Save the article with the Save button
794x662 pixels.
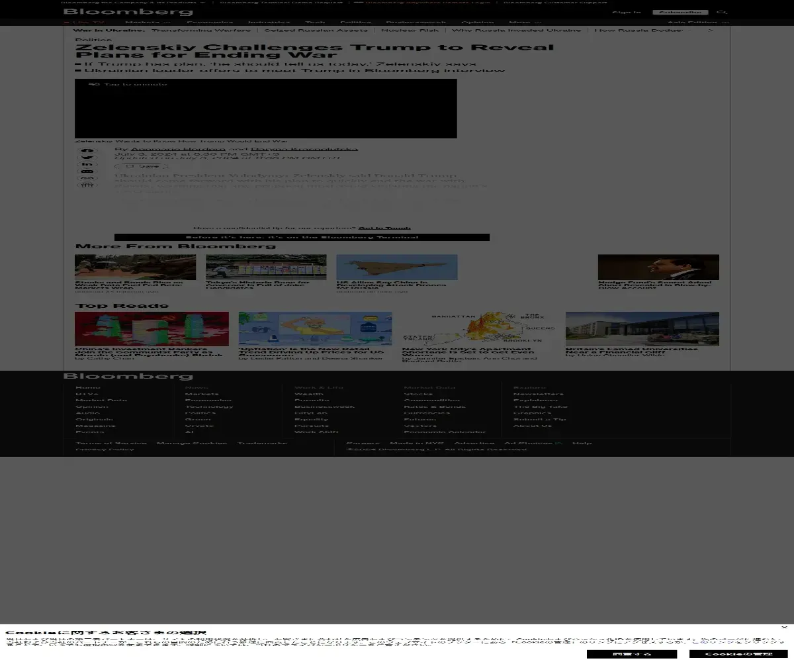click(x=142, y=167)
